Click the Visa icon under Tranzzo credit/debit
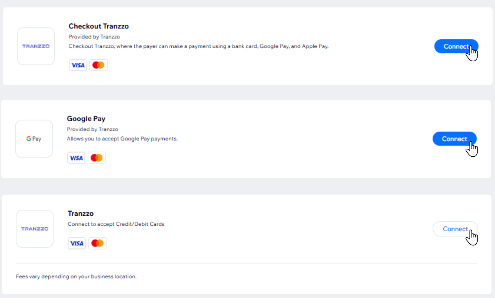Screen dimensions: 495x298 (77, 243)
